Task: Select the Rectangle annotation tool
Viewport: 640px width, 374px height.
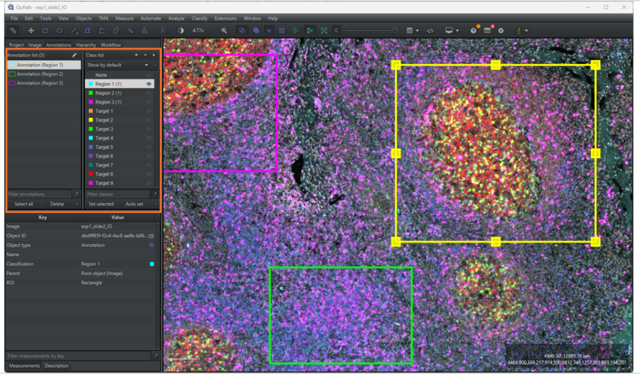Action: [x=45, y=29]
